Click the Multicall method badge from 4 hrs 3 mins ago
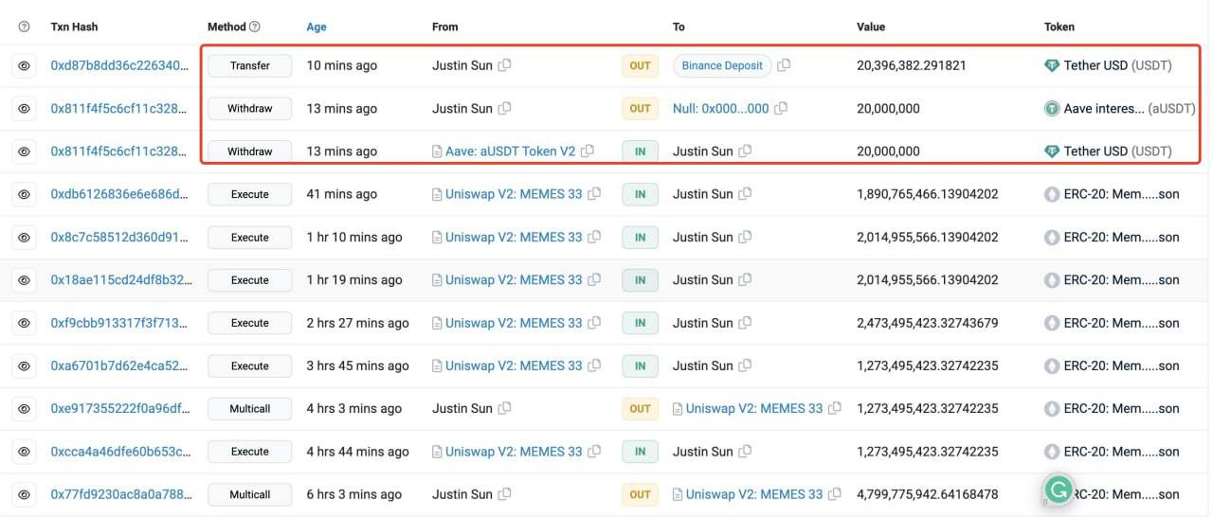This screenshot has width=1213, height=517. point(249,408)
